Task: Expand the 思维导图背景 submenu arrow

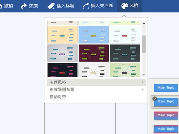Action: pyautogui.click(x=143, y=90)
